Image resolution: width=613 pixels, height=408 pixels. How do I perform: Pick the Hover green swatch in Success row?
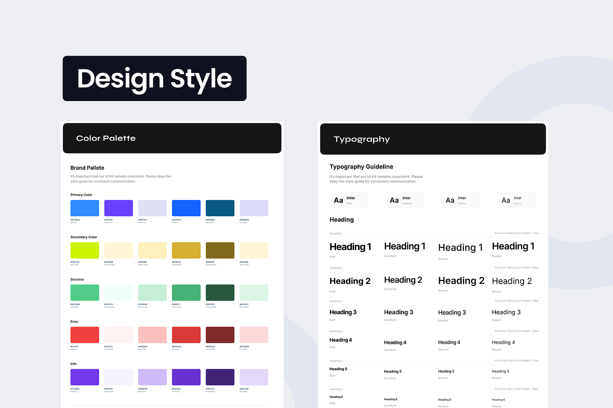[186, 293]
